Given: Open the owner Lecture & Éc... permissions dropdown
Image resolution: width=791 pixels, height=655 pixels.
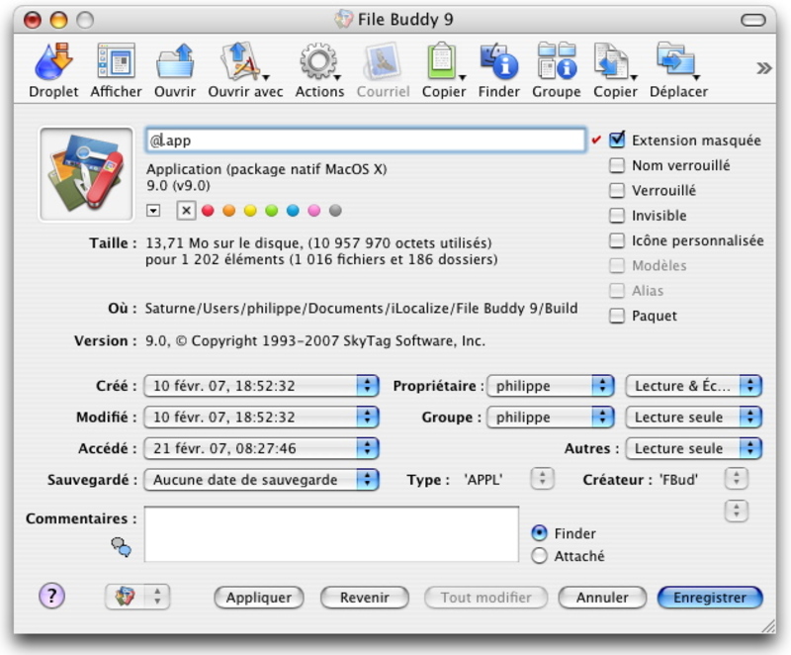Looking at the screenshot, I should point(694,386).
